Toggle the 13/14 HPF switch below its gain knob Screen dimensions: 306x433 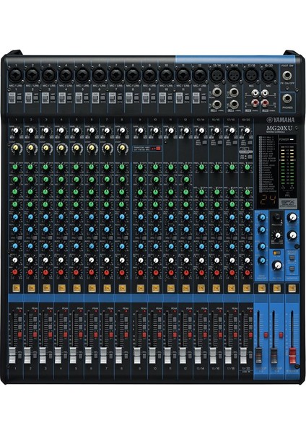pyautogui.click(x=205, y=142)
